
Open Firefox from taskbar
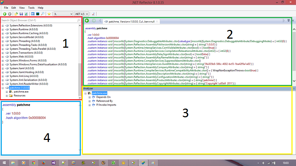click(44, 163)
